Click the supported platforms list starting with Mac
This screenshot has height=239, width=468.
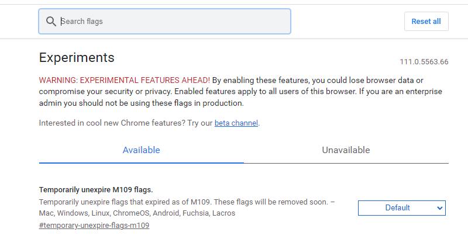[137, 213]
